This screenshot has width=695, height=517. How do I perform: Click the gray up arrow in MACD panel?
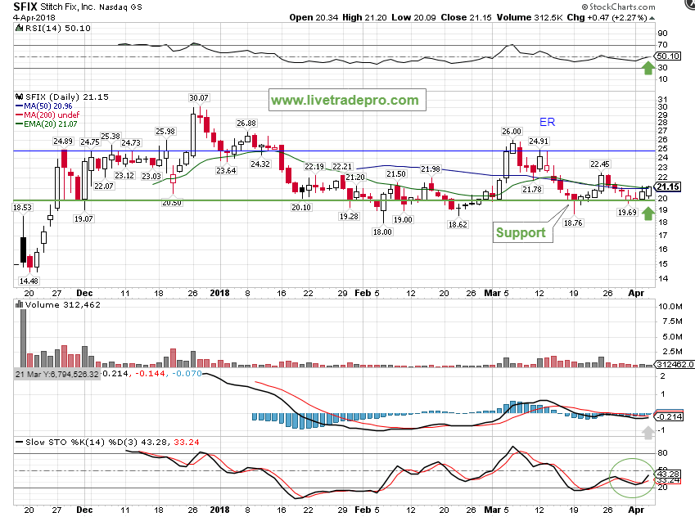tap(648, 433)
